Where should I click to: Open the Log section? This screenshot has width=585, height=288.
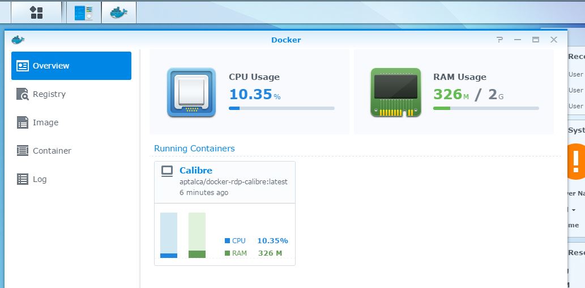click(71, 179)
